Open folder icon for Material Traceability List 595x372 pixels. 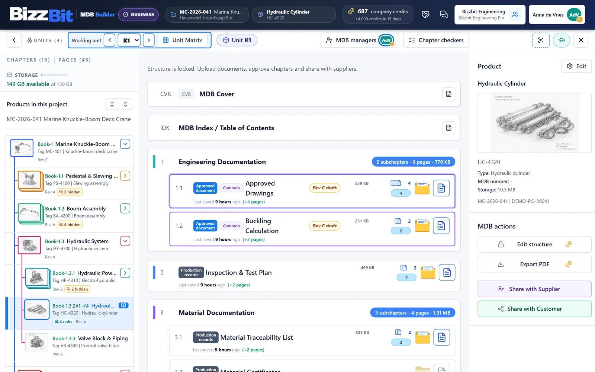[422, 337]
